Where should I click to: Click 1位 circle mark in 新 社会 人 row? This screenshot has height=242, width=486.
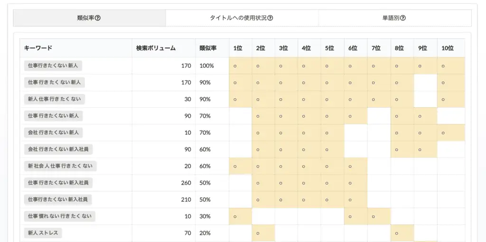point(235,167)
